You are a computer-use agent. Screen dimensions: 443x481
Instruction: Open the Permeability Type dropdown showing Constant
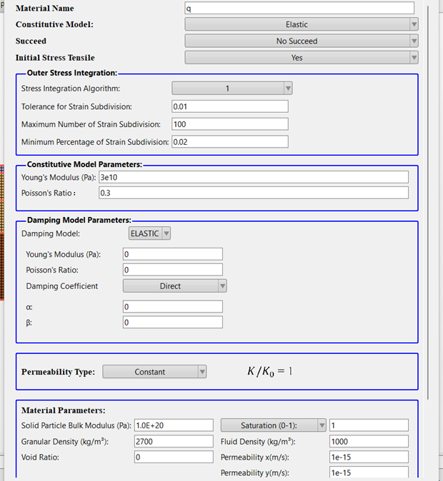tap(154, 372)
